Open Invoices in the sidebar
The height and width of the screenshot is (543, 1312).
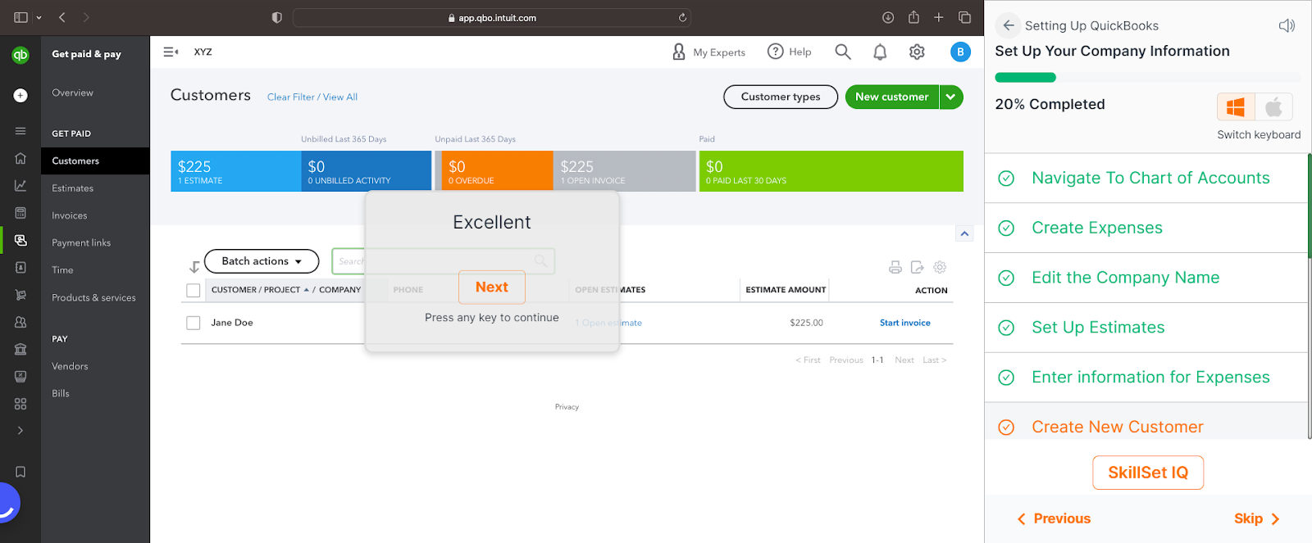70,215
